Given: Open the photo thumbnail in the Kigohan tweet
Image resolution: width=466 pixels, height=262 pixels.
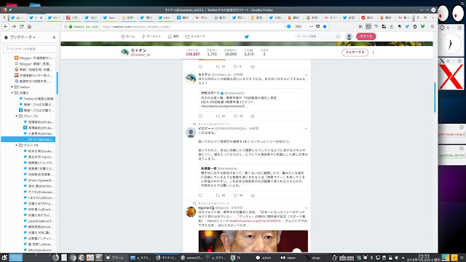Looking at the screenshot, I should point(253,241).
